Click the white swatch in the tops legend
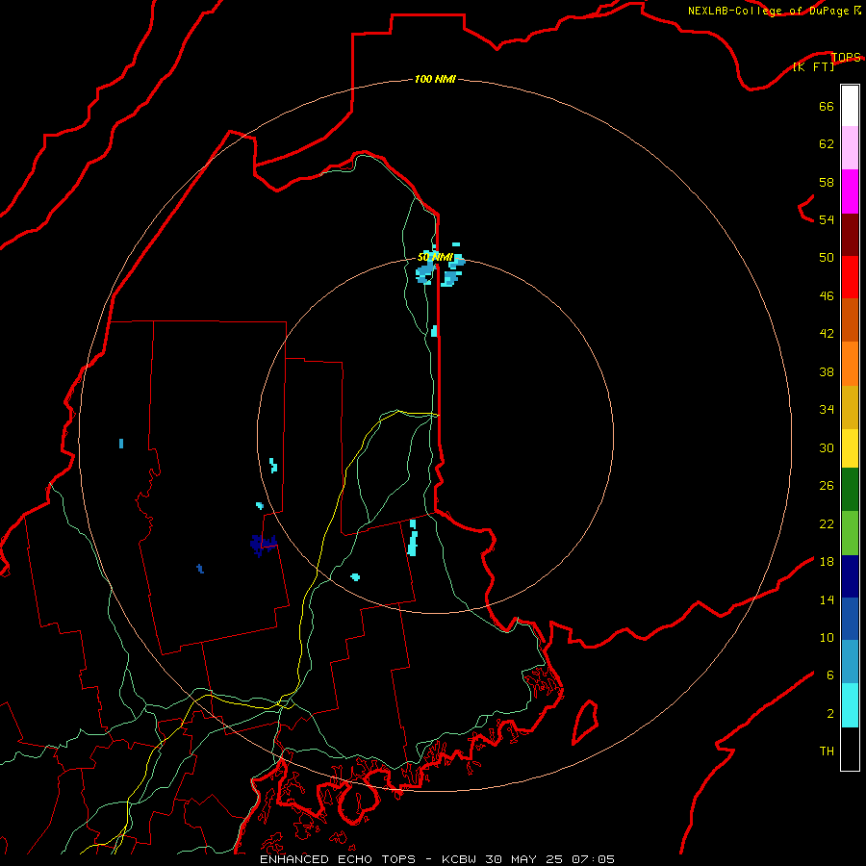This screenshot has width=866, height=866. (x=850, y=106)
